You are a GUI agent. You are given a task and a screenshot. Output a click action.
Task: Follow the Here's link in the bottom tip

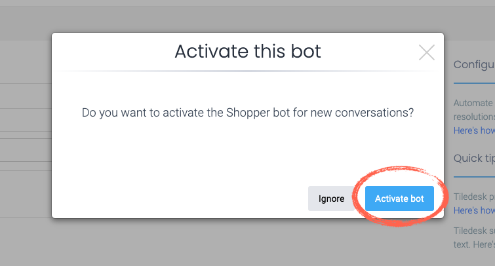click(484, 244)
